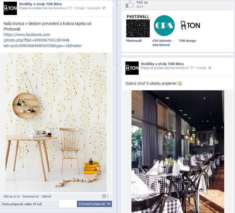Screen dimensions: 235x213
Task: Click the TON logo avatar on the Ironica post
Action: click(10, 8)
